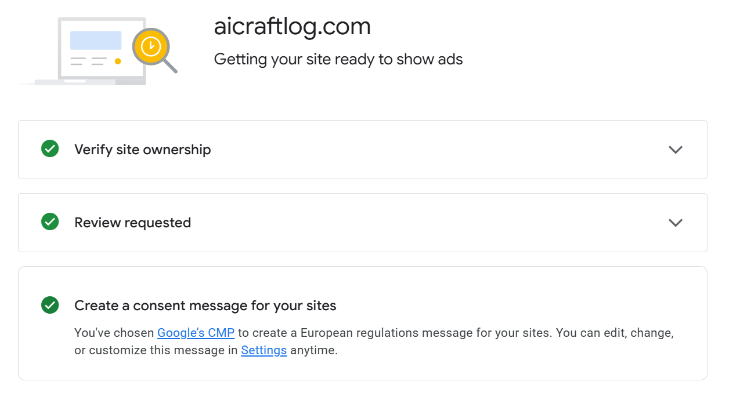Click green checkmark beside Review requested
The image size is (740, 396).
coord(50,222)
